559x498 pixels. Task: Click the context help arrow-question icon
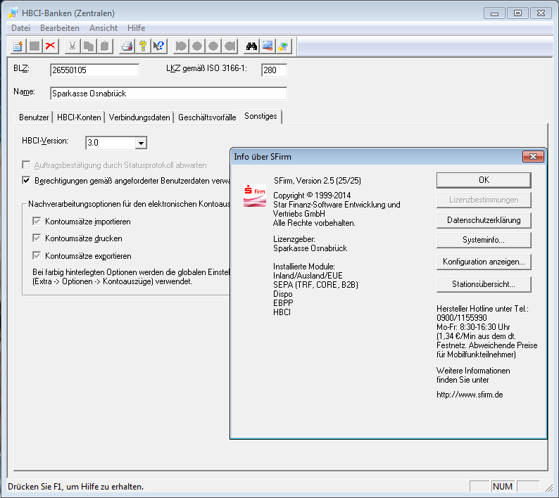159,46
